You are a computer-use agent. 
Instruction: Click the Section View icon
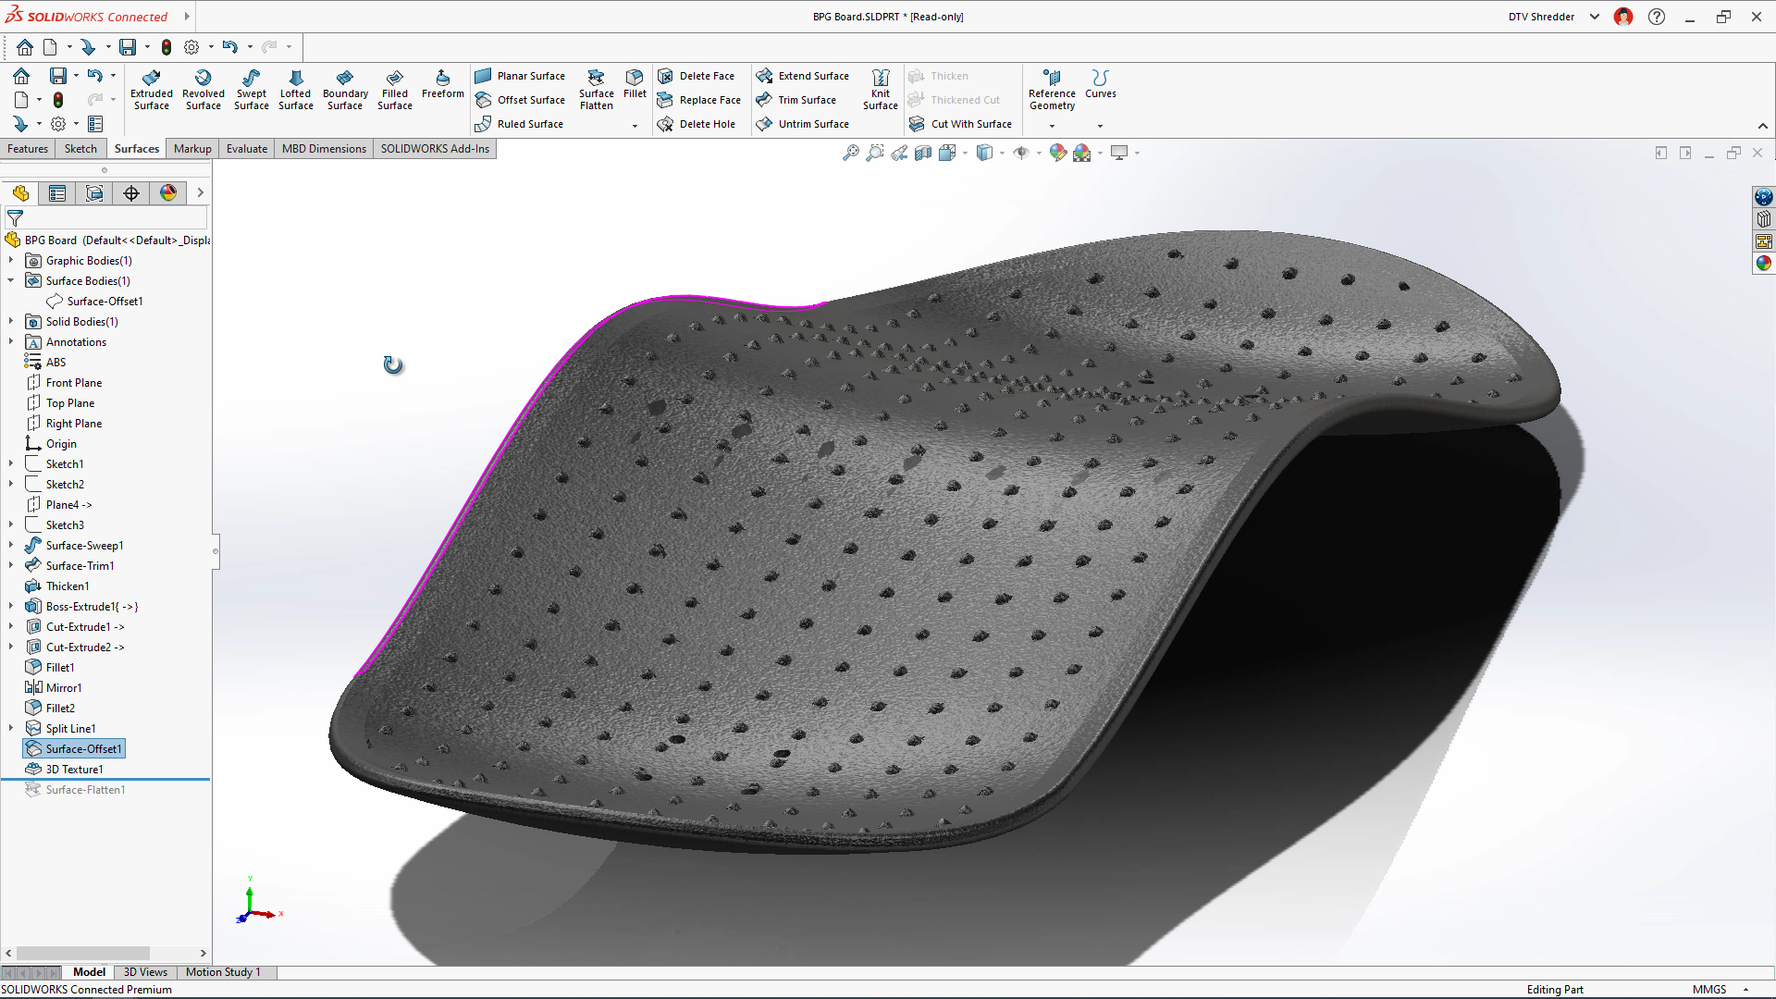(x=923, y=153)
